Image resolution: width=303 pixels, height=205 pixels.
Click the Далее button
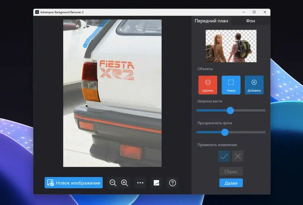coord(231,183)
